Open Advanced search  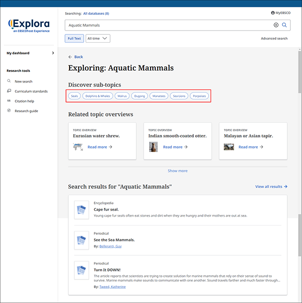tap(274, 39)
